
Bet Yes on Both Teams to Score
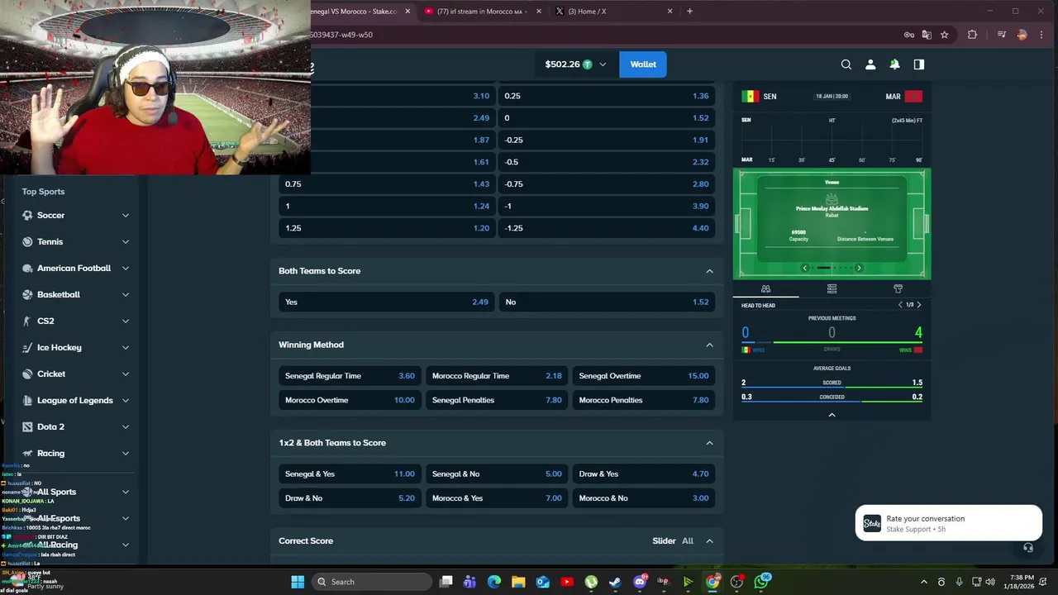click(387, 302)
